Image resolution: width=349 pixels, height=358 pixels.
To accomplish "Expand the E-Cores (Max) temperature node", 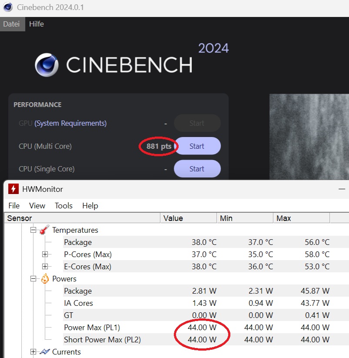I will coord(45,267).
